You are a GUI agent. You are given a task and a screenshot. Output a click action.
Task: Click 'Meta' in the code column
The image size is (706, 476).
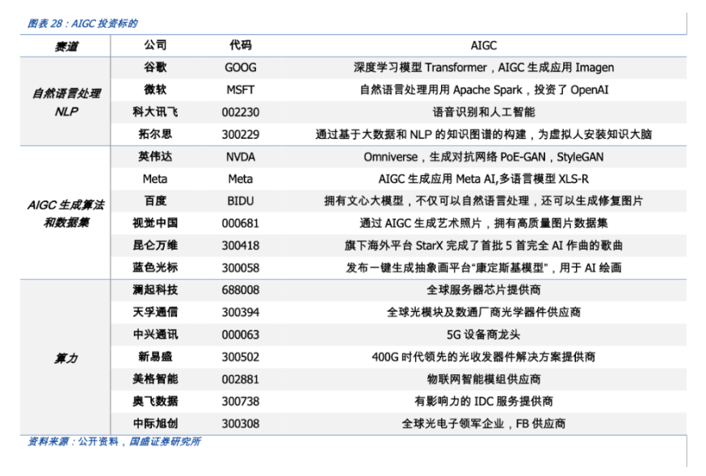[x=241, y=179]
